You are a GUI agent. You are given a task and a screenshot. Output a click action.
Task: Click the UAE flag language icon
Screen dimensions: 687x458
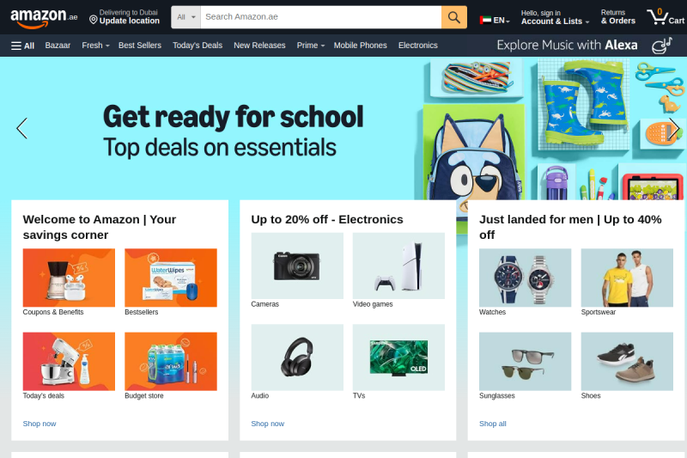click(485, 20)
